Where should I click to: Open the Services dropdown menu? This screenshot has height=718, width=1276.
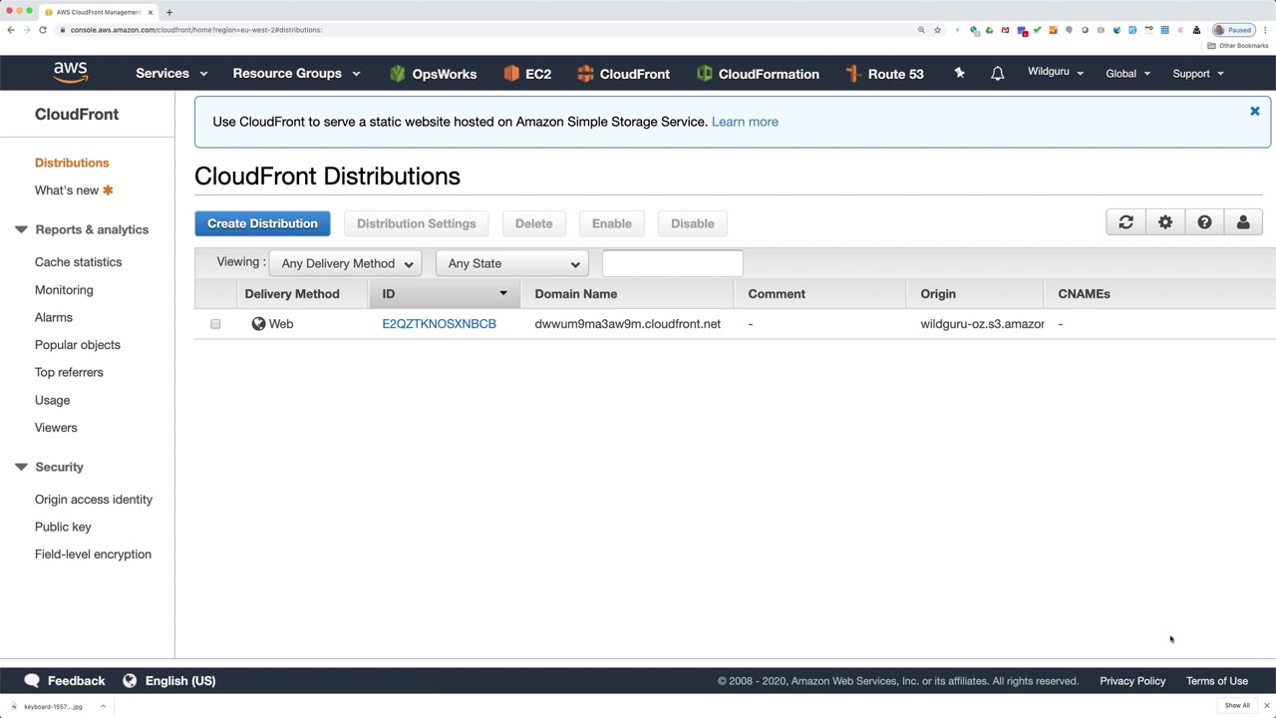[x=171, y=74]
